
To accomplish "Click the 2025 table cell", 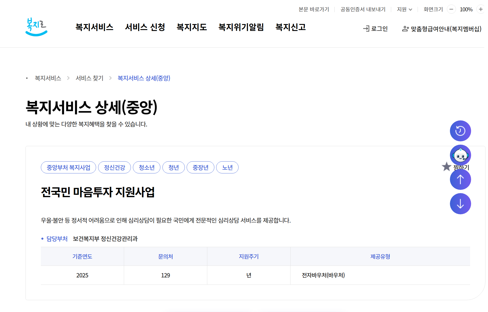I will (x=82, y=275).
